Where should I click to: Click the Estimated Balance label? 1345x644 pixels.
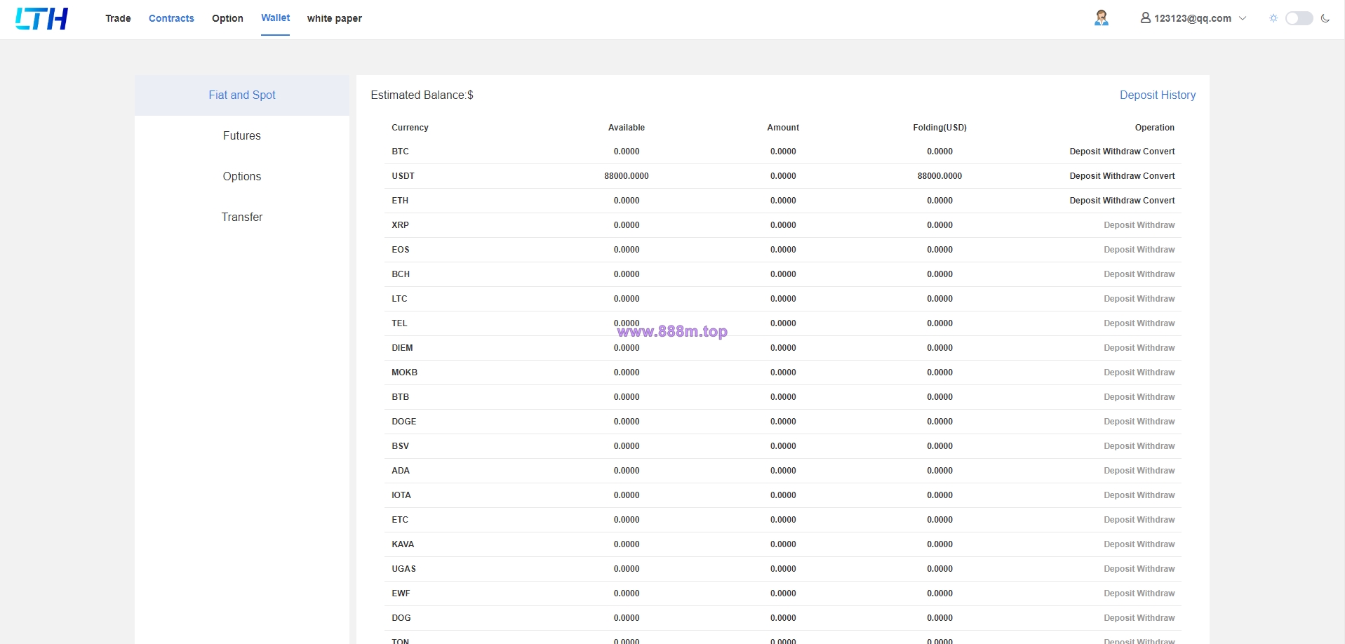[422, 95]
